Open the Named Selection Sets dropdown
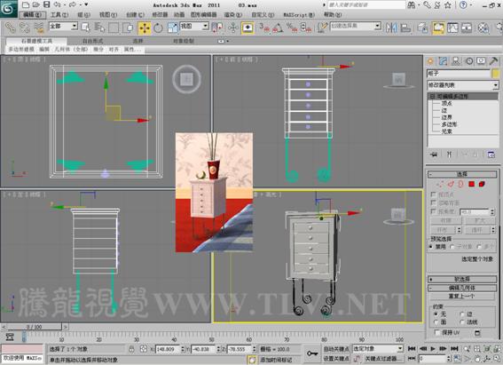The height and width of the screenshot is (365, 503). tap(356, 26)
